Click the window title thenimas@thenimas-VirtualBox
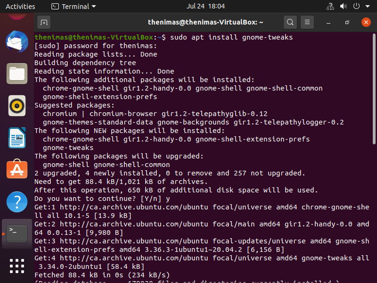Viewport: 377px width, 283px height. pyautogui.click(x=205, y=22)
